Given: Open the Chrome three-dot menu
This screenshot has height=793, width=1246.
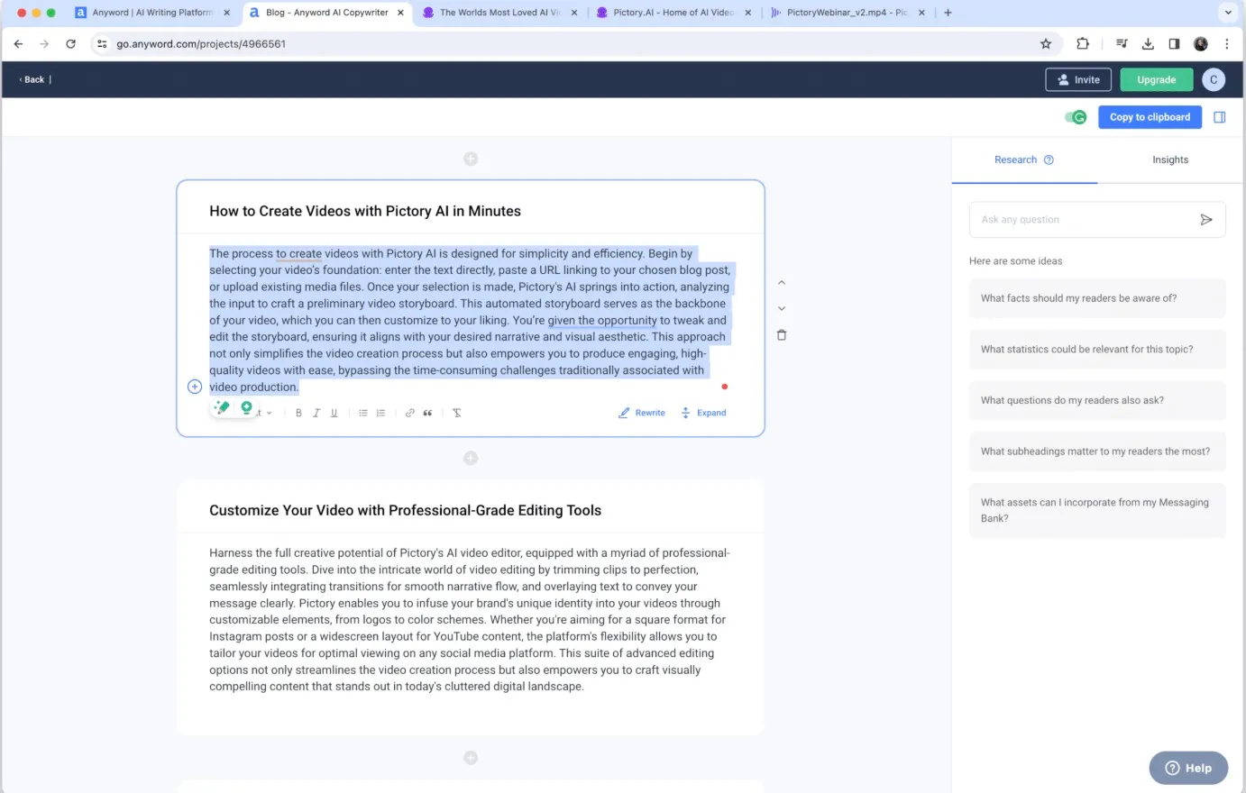Looking at the screenshot, I should 1227,43.
